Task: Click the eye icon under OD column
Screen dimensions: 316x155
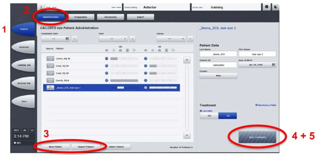Action: pyautogui.click(x=106, y=50)
